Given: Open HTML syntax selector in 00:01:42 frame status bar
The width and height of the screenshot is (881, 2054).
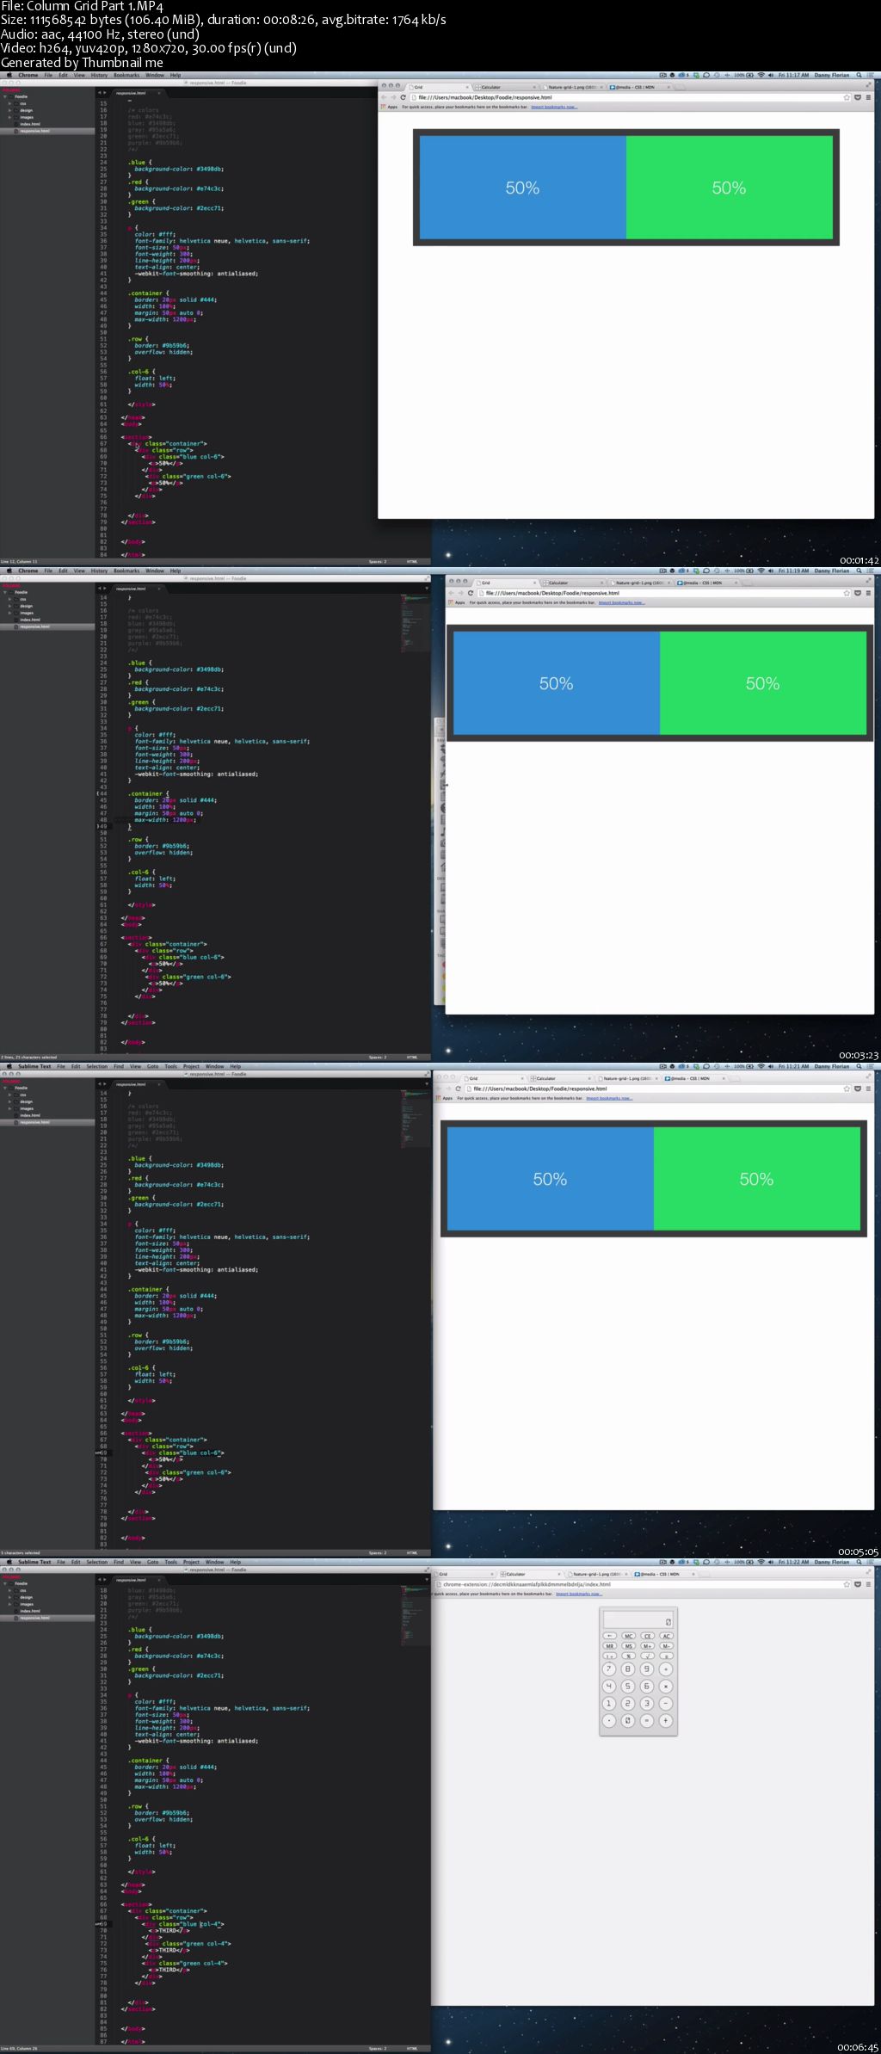Looking at the screenshot, I should [x=412, y=561].
